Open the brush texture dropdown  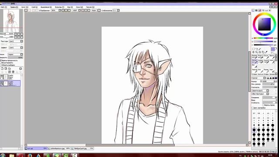coord(260,94)
